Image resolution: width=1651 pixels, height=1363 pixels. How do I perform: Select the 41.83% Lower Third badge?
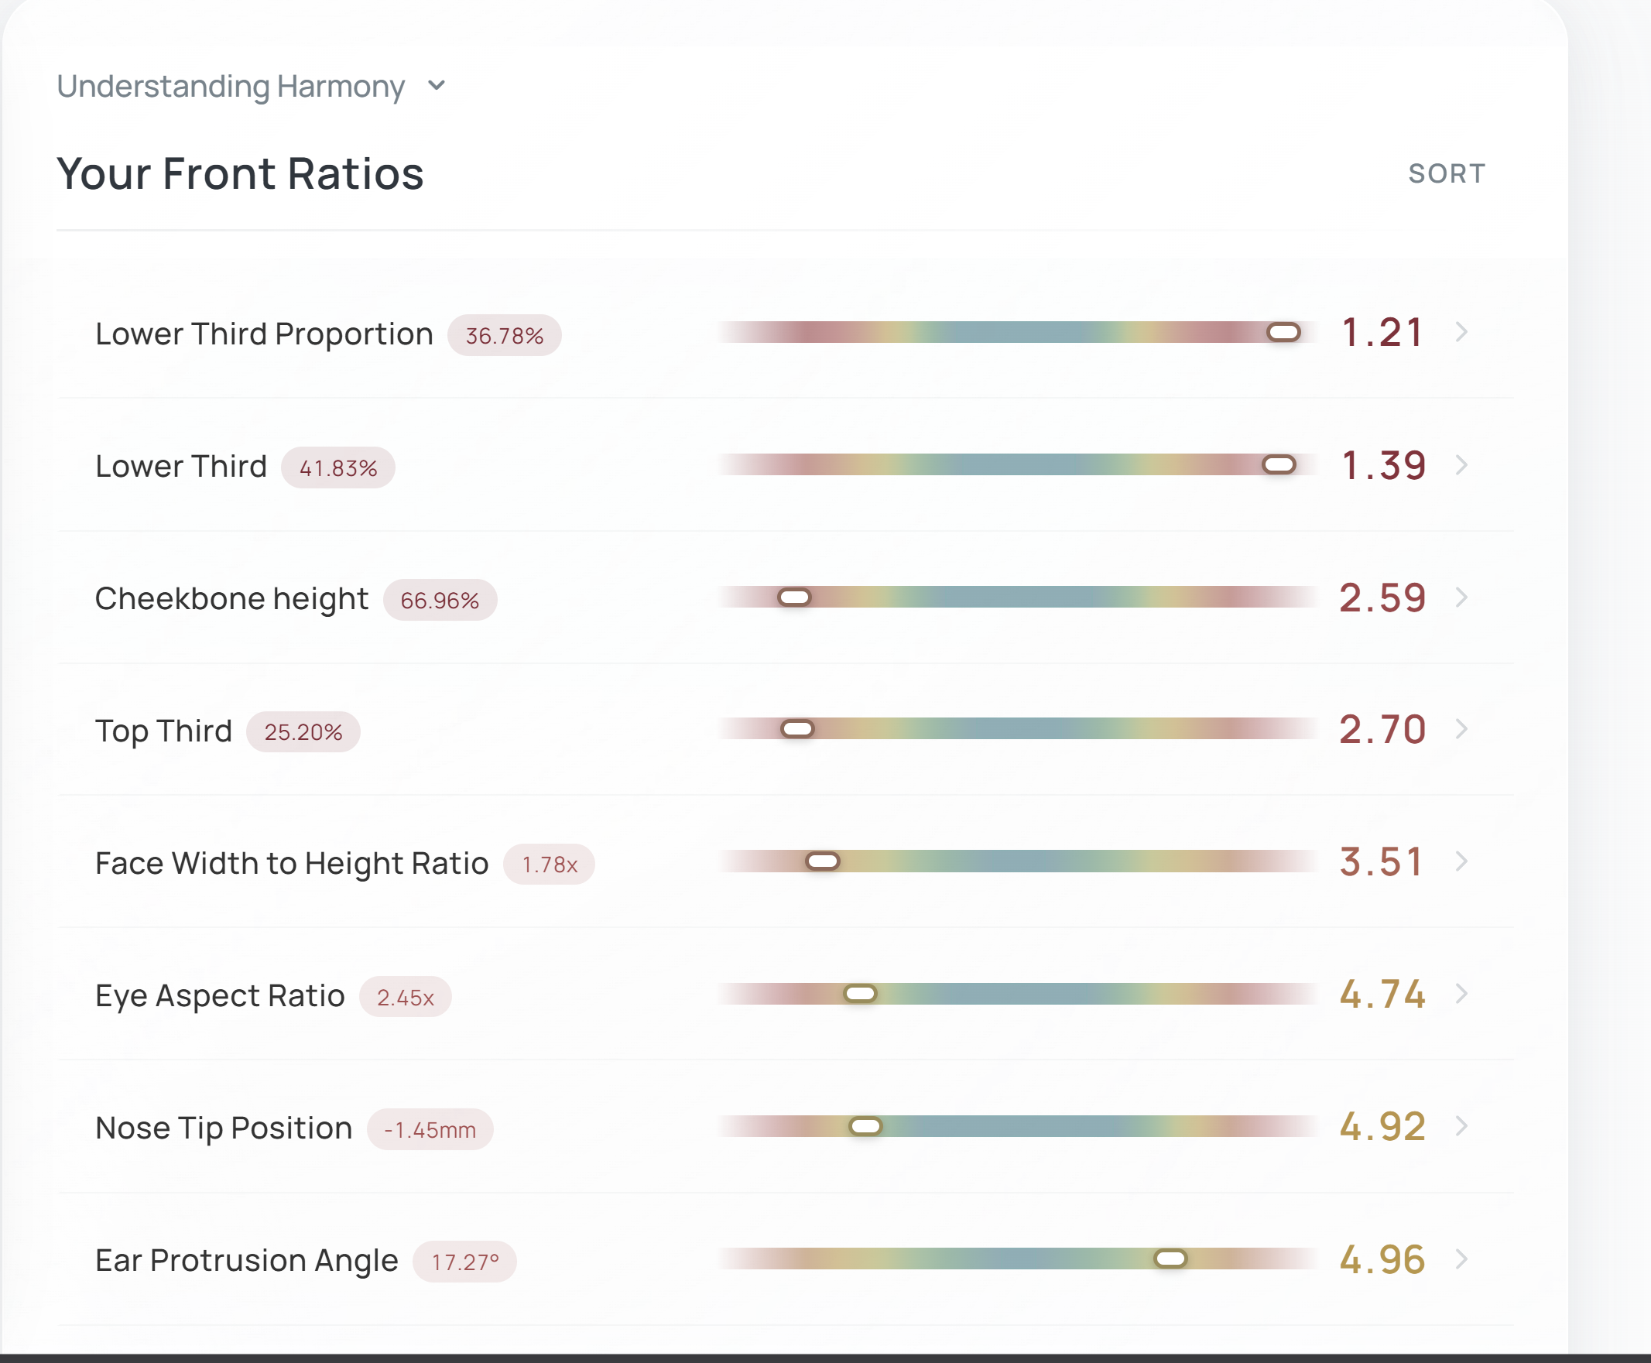click(337, 469)
